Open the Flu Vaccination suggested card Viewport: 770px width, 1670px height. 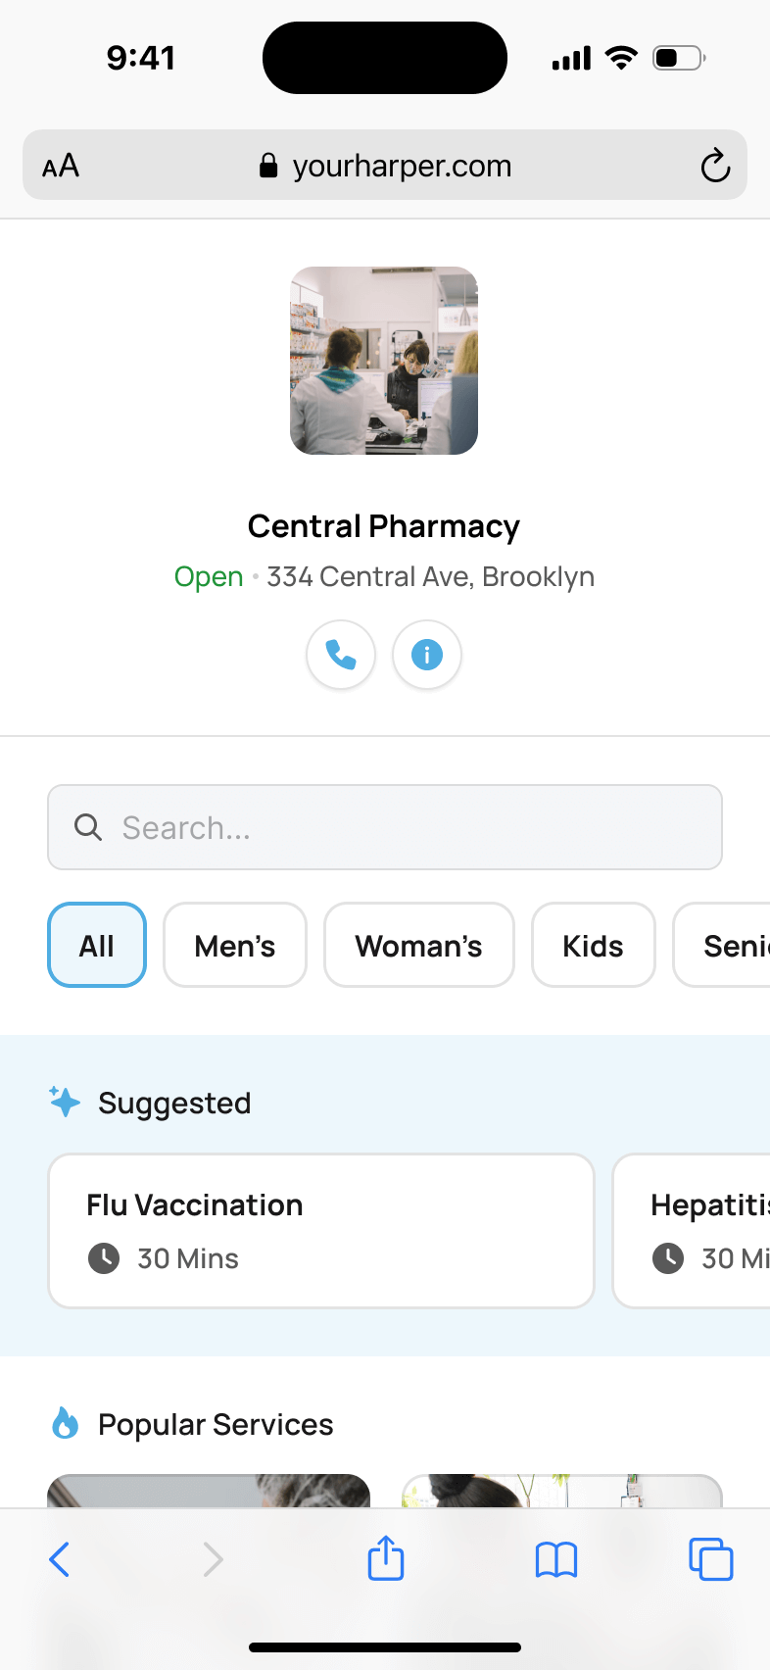(x=321, y=1231)
